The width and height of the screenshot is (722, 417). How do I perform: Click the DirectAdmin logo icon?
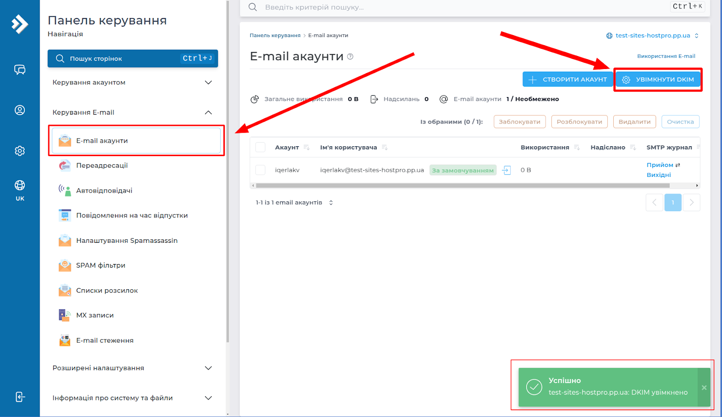point(19,24)
